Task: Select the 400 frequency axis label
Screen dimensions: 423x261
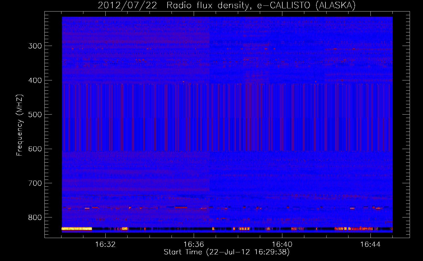Action: pyautogui.click(x=35, y=80)
